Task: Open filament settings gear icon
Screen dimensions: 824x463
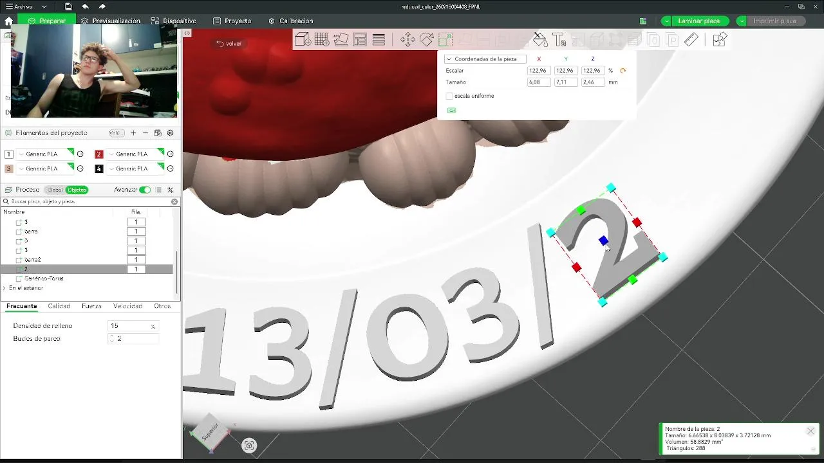Action: coord(171,133)
